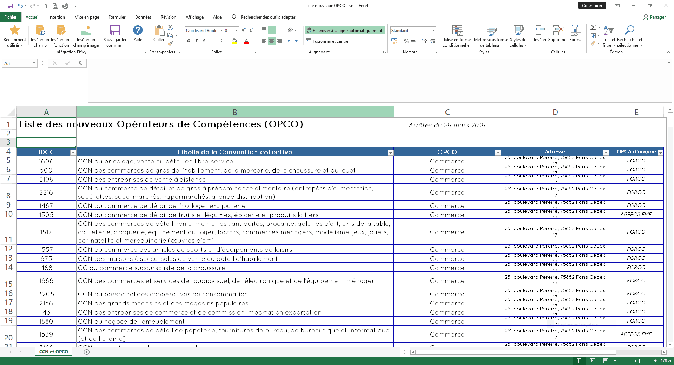Click Insérer un champ image
This screenshot has height=365, width=674.
pyautogui.click(x=86, y=36)
